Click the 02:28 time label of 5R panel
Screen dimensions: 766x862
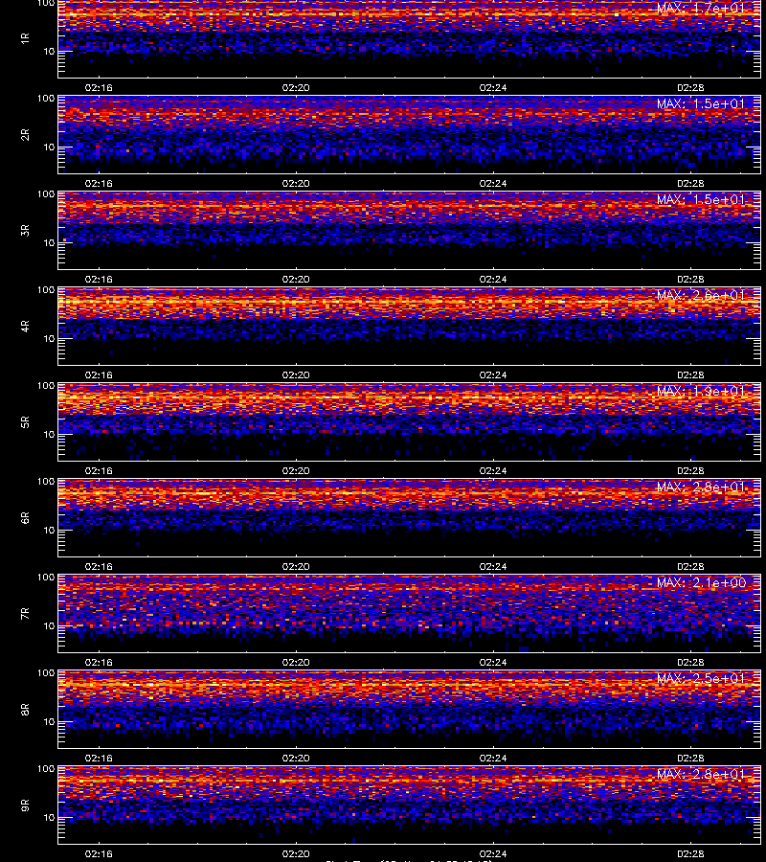[690, 470]
